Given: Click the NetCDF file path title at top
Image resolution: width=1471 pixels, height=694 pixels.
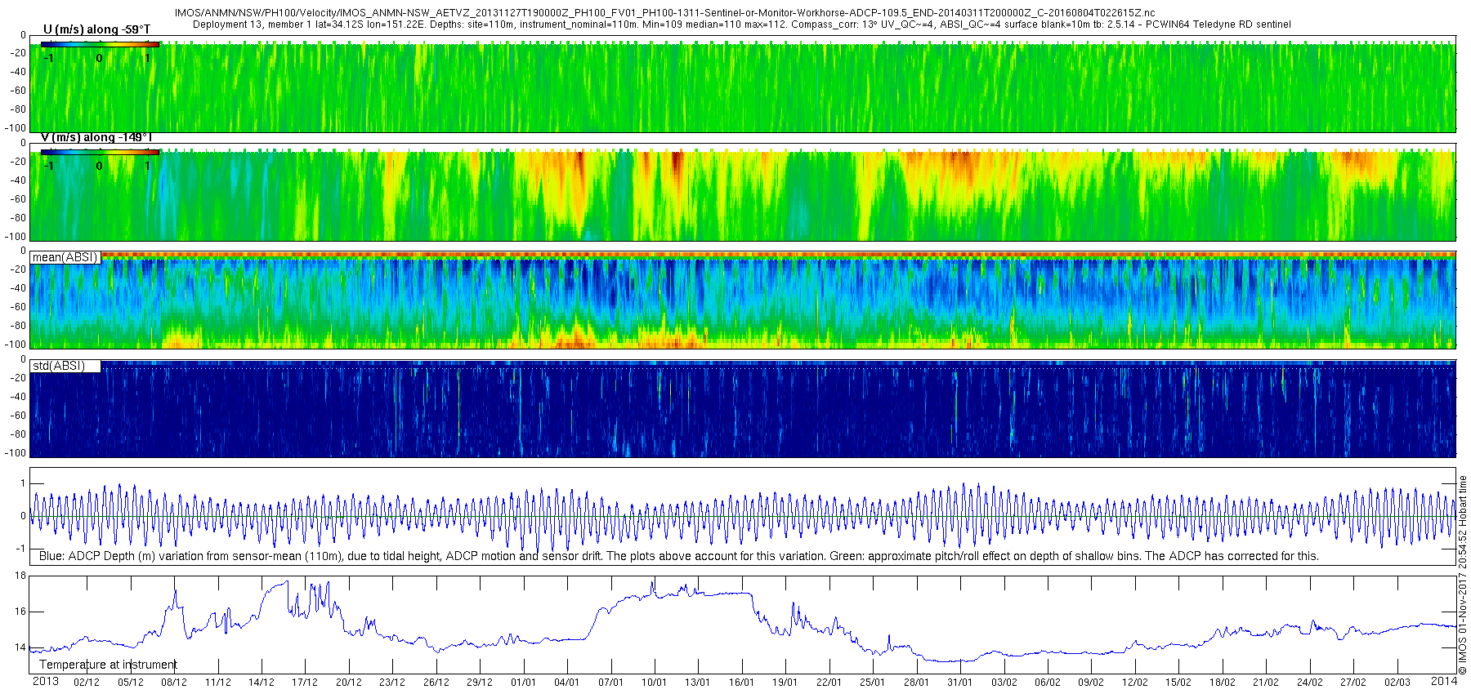Looking at the screenshot, I should click(x=664, y=13).
